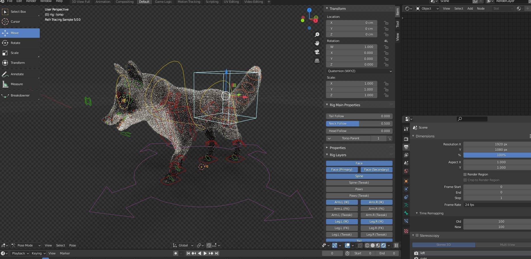531x259 pixels.
Task: Toggle the Arm.L (FK) rig layer
Action: point(342,209)
